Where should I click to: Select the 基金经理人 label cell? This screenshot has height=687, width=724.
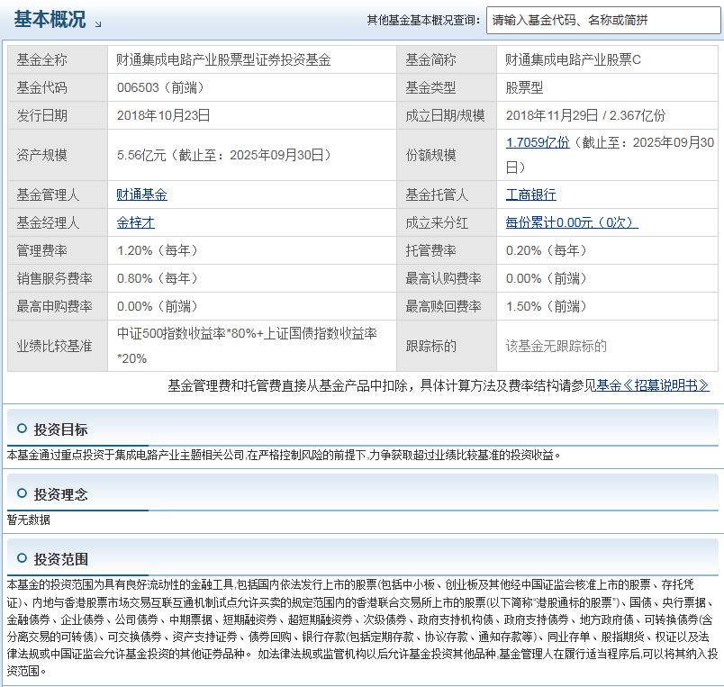click(58, 222)
